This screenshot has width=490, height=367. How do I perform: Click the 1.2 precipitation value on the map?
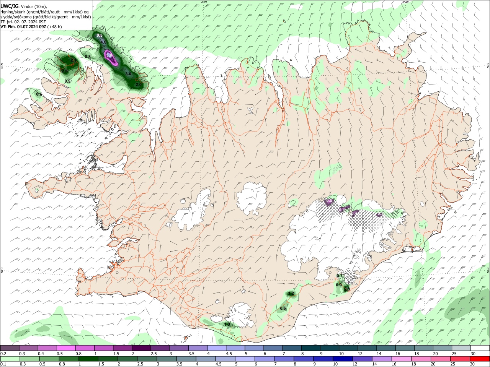291,294
